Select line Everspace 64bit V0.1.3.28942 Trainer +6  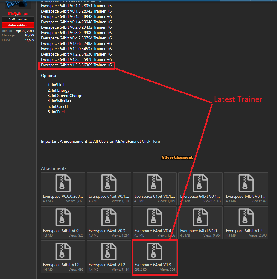[x=76, y=16]
